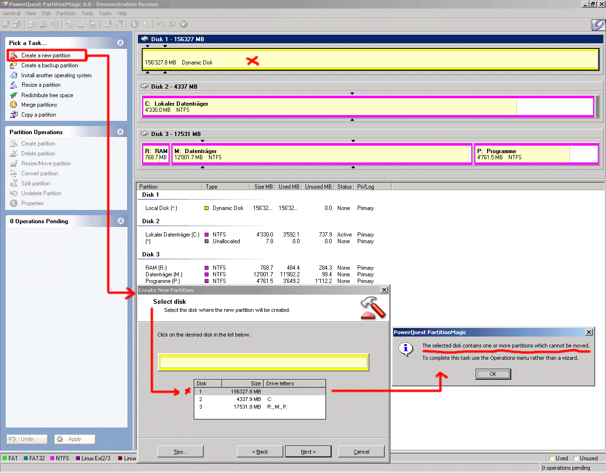Click Create partition in Partition Operations
This screenshot has width=606, height=474.
point(38,144)
